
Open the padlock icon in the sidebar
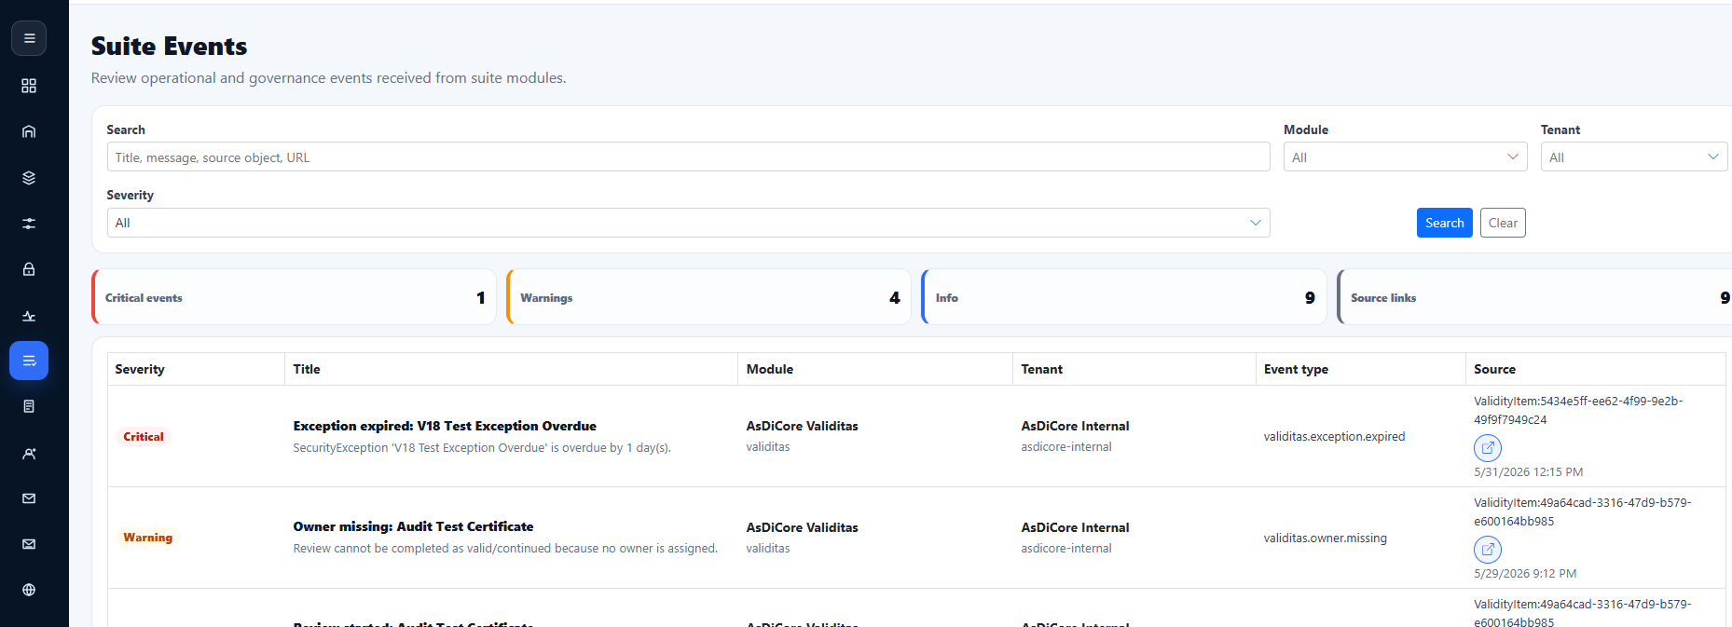coord(29,269)
